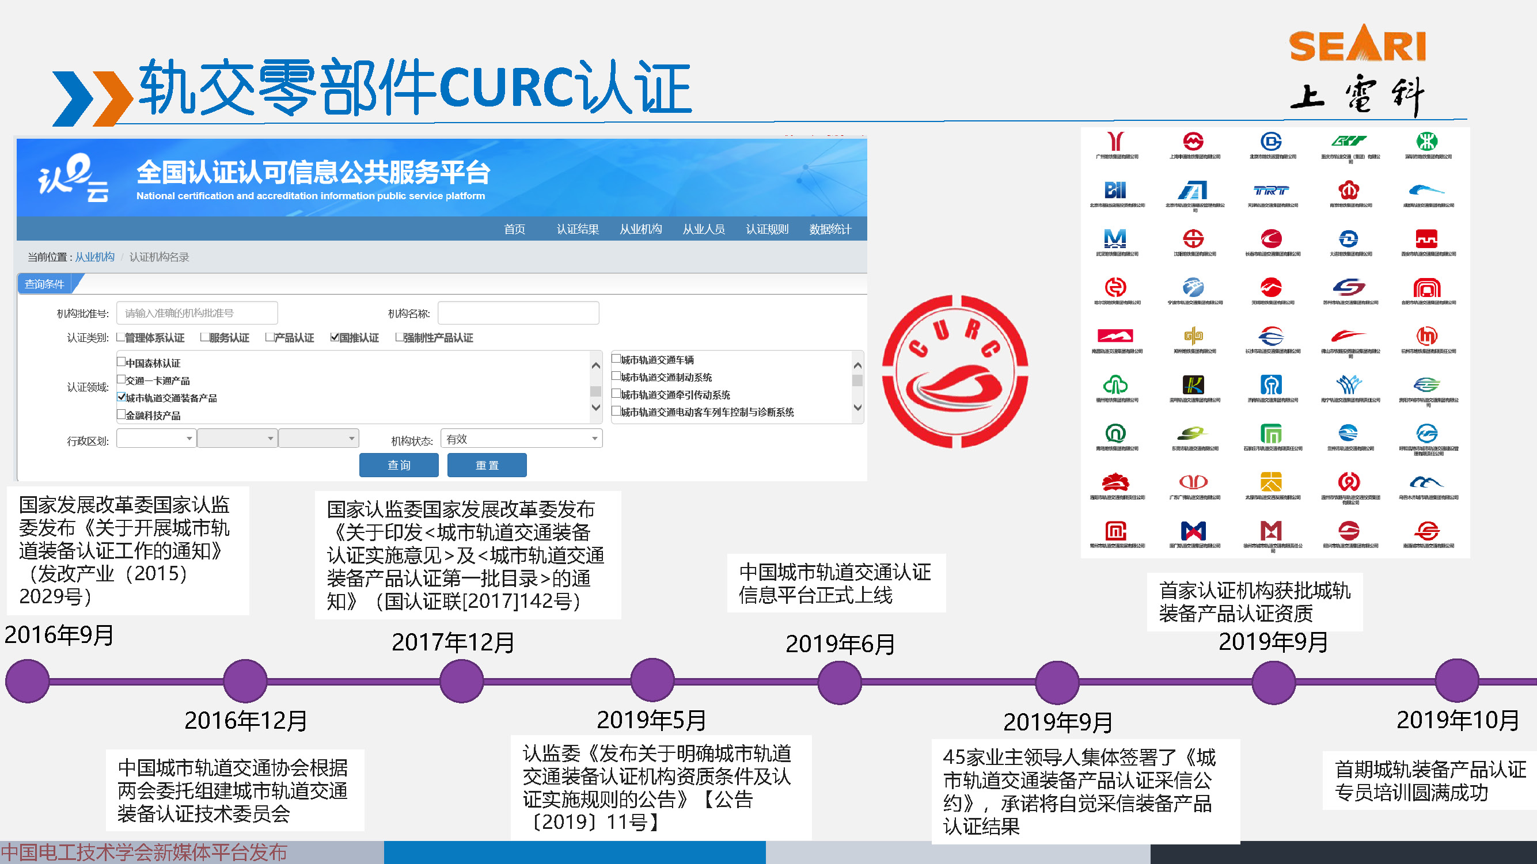Click the timeline dot for 2019年6月
The image size is (1537, 864).
840,682
